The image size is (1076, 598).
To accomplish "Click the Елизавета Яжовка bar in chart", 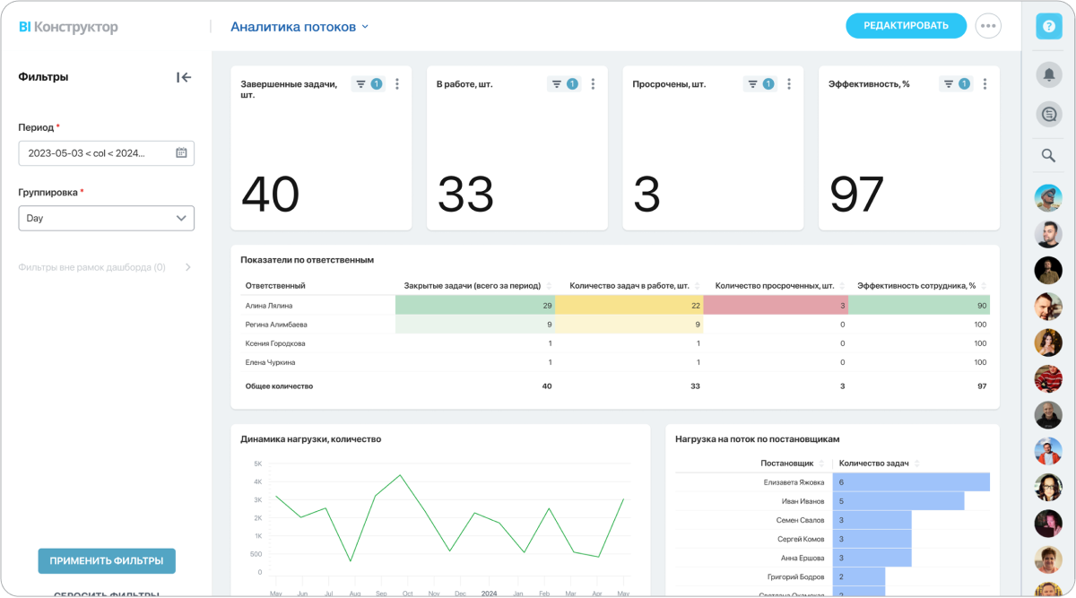I will tap(910, 482).
